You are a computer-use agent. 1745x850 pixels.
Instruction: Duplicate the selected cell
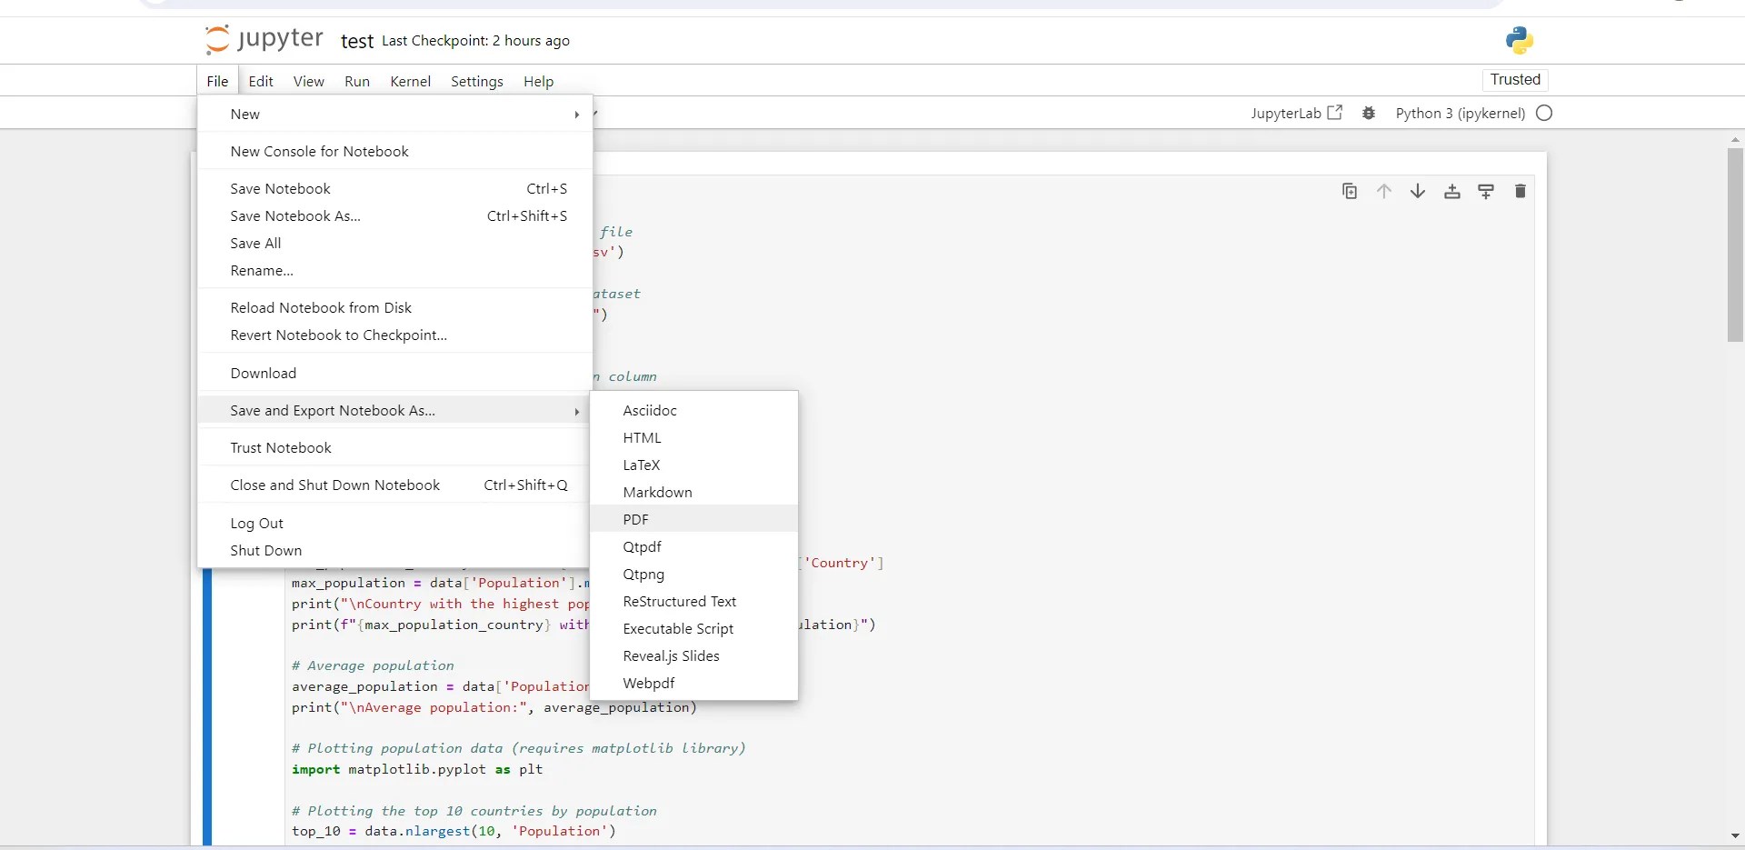click(x=1350, y=191)
